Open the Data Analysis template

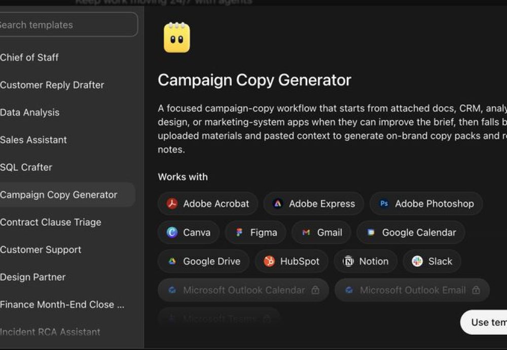coord(67,113)
